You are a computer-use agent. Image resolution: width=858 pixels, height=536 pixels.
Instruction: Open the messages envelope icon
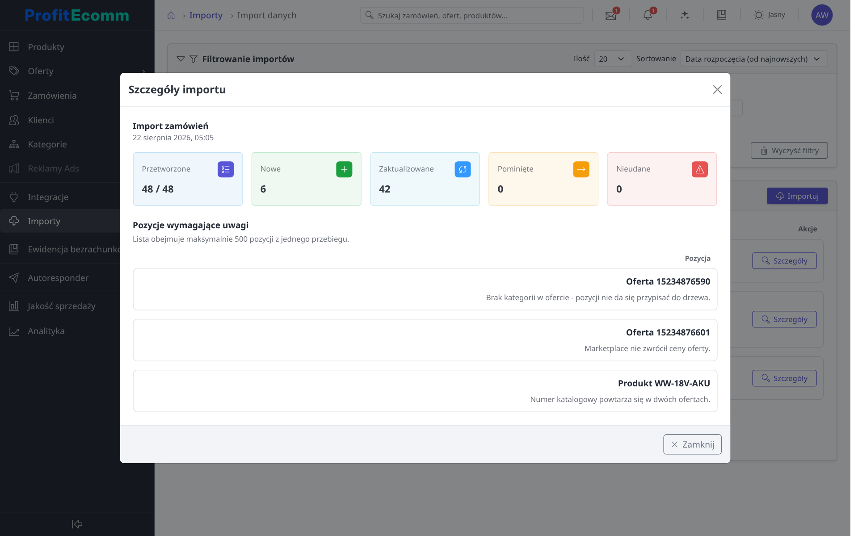click(x=611, y=16)
